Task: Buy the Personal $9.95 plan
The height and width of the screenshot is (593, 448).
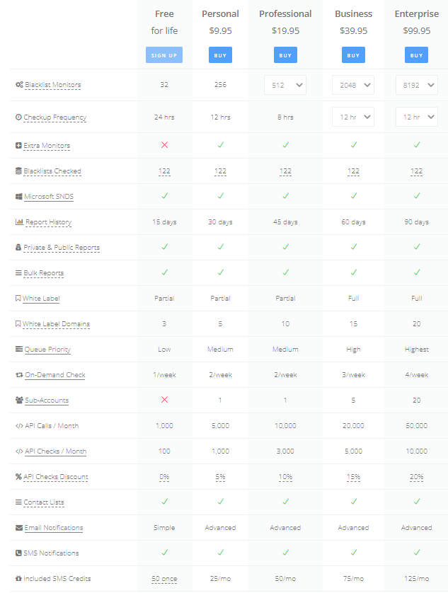Action: 220,55
